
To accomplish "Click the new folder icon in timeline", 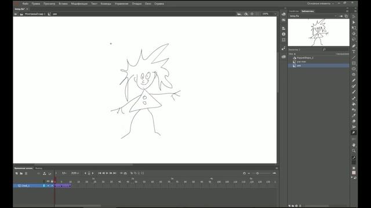I will click(x=21, y=173).
